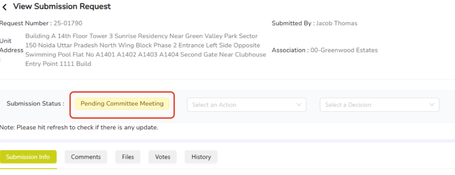Click the chevron arrow in Select a Decision

pyautogui.click(x=432, y=105)
